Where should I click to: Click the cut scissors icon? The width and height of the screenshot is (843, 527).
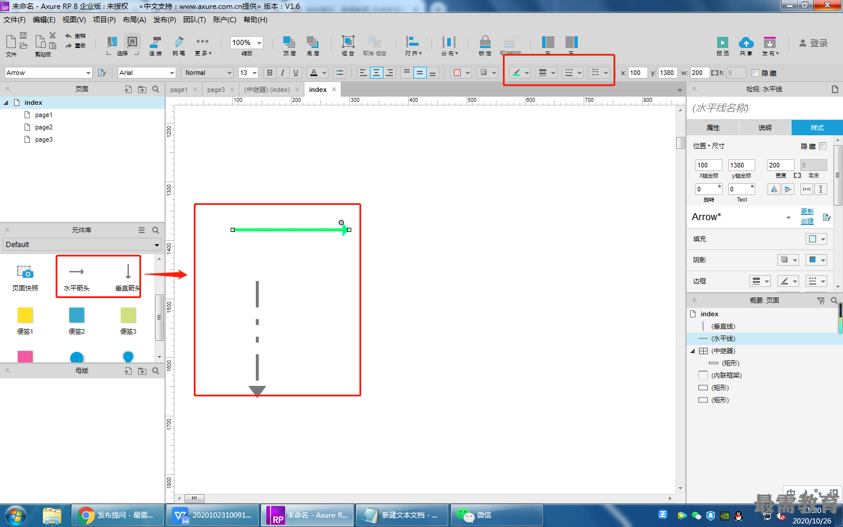[x=53, y=36]
